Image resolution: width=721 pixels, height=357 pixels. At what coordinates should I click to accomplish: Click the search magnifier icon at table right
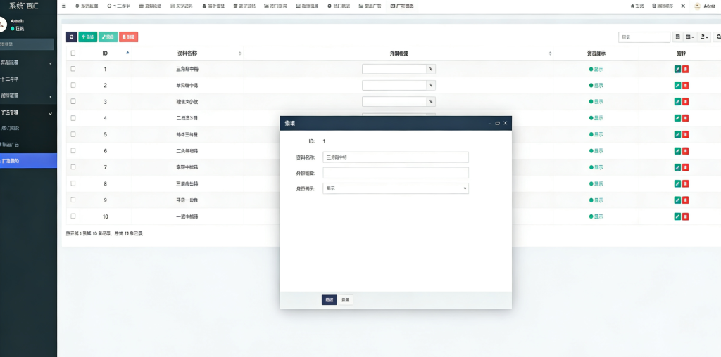(717, 37)
